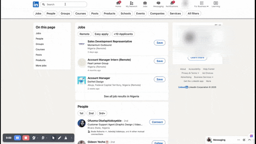Image resolution: width=256 pixels, height=144 pixels.
Task: Open All filters panel
Action: 193,13
